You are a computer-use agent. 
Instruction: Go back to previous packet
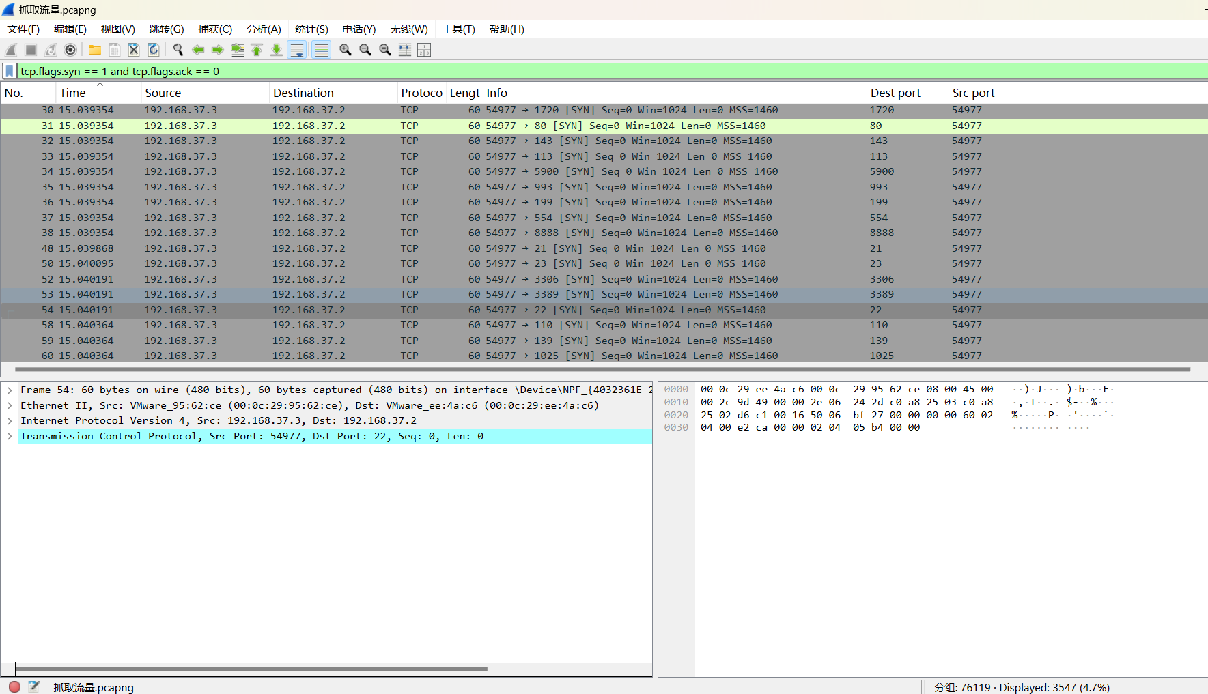(x=198, y=50)
